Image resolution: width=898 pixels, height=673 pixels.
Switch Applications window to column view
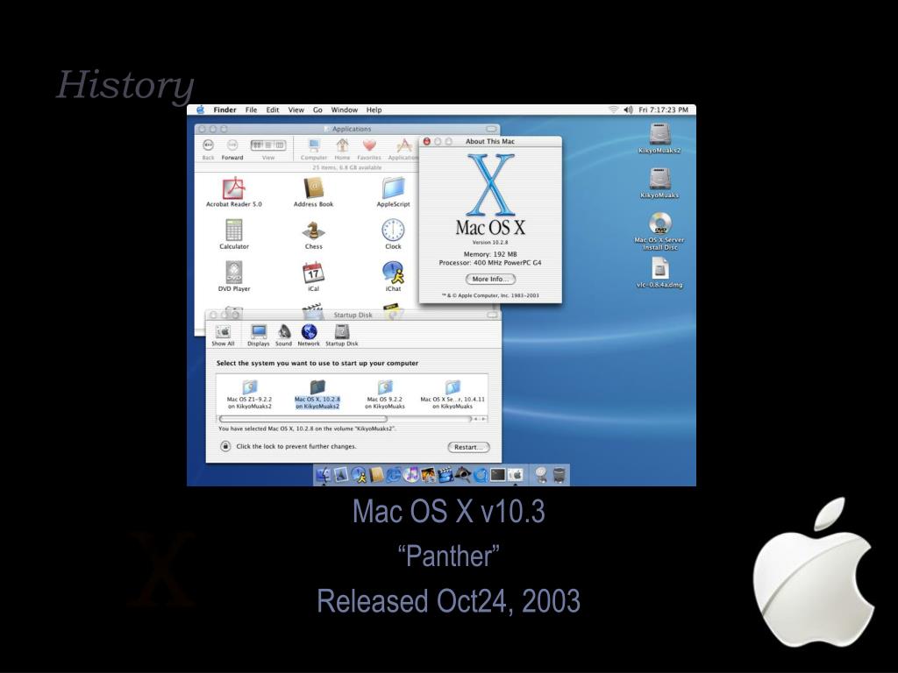pyautogui.click(x=280, y=145)
